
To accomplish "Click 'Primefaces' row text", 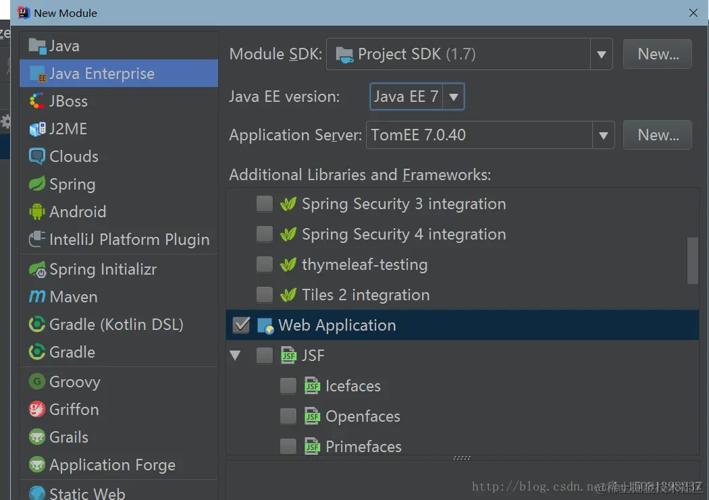I will (x=363, y=446).
